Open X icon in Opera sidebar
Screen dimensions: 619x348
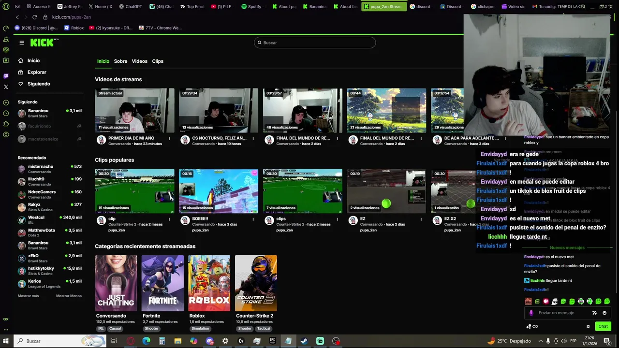[6, 87]
